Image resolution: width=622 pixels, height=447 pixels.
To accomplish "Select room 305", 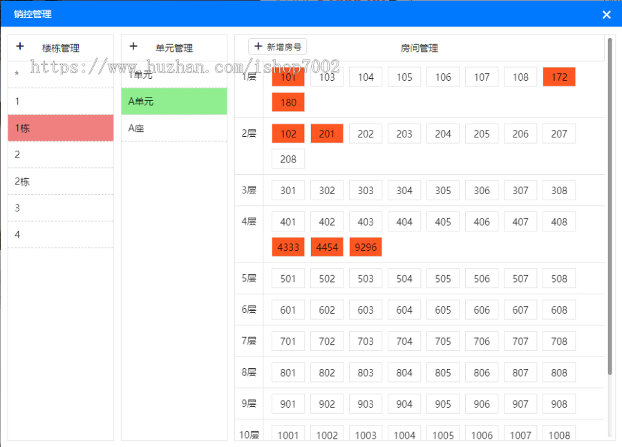I will point(443,191).
